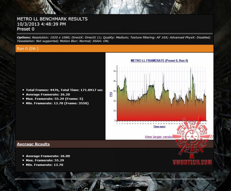Click 'Average Framerate: 26.20' in Run 0

[x=48, y=94]
